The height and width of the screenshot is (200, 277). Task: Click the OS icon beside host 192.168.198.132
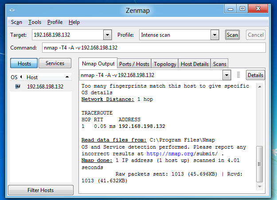coord(18,86)
